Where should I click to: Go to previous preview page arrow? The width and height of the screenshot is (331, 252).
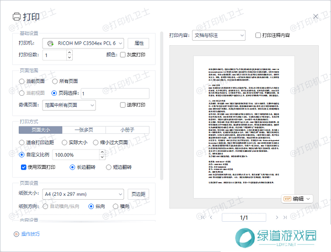point(211,217)
